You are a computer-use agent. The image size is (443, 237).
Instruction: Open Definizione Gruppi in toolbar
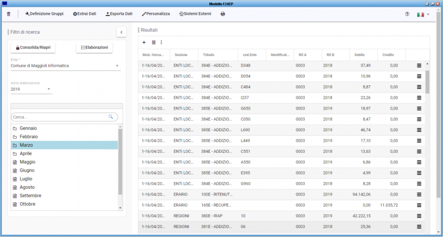(45, 13)
